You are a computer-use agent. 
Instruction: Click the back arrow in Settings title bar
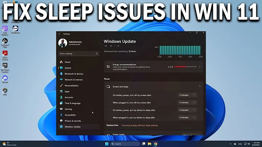[x=59, y=34]
